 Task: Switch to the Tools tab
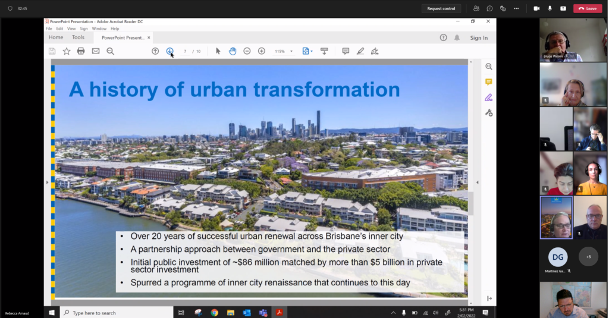(78, 37)
